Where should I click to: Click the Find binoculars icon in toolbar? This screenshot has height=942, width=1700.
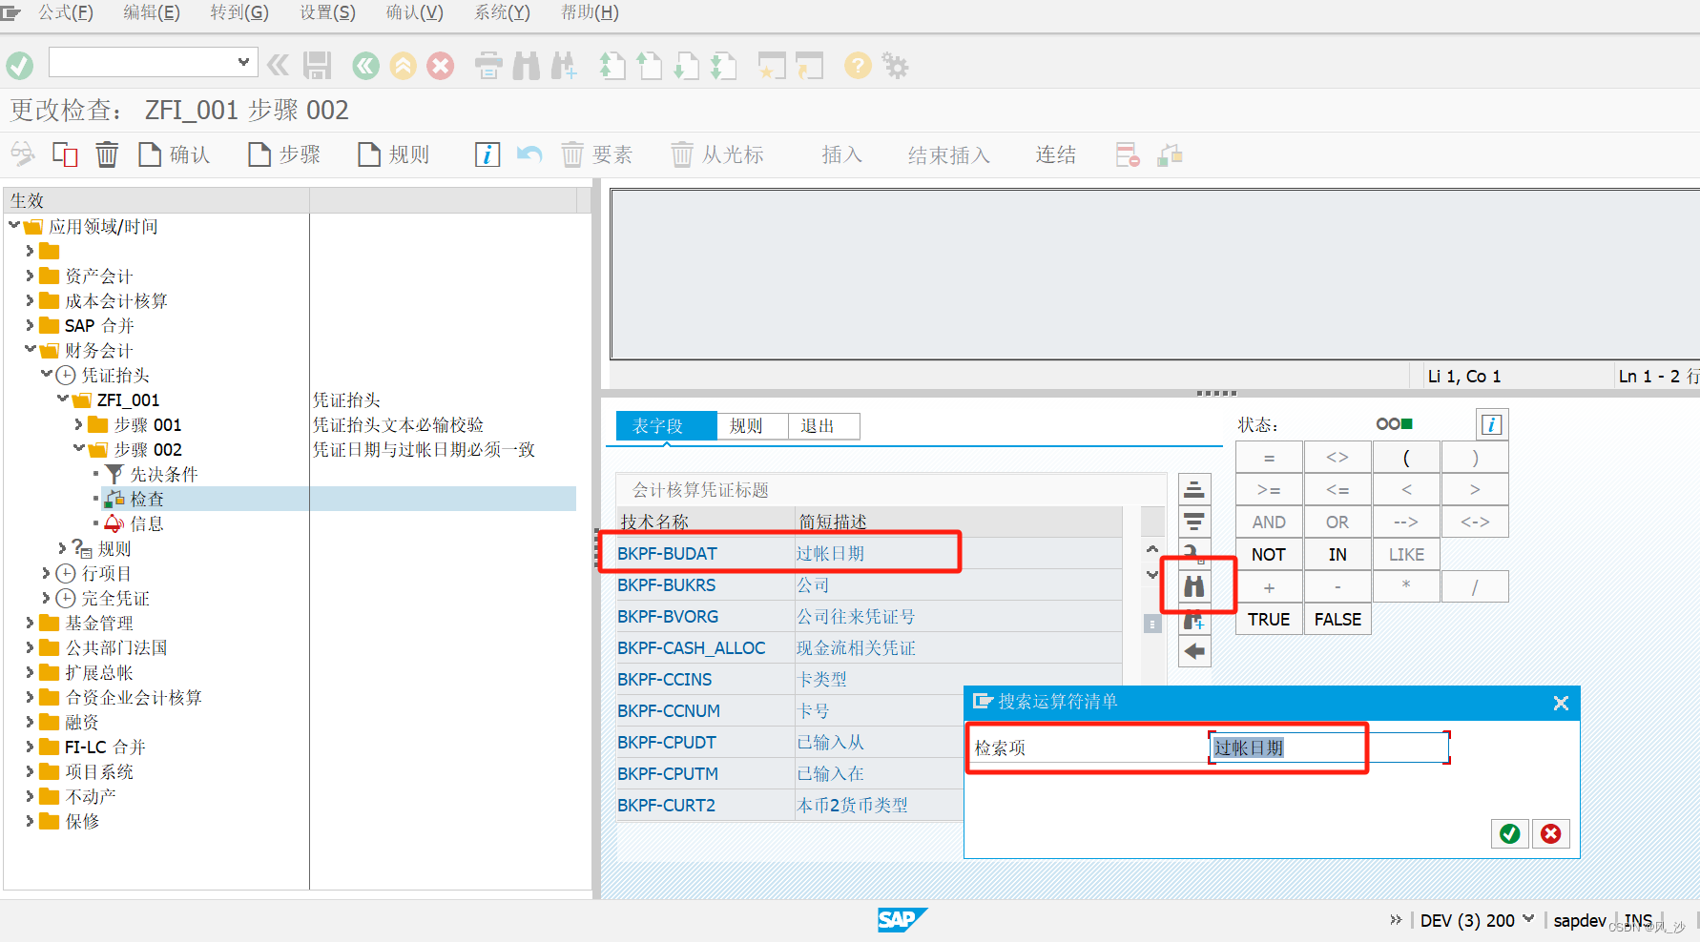coord(526,66)
